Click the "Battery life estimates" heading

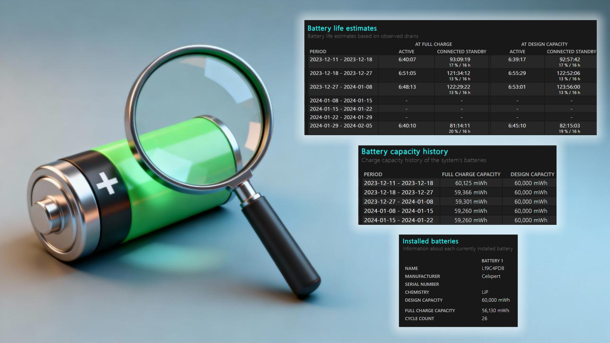342,28
